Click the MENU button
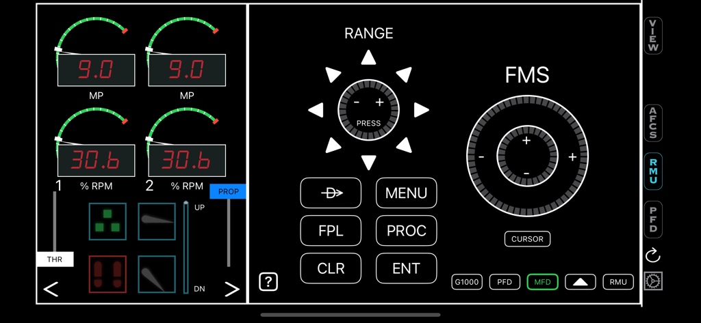 [407, 193]
